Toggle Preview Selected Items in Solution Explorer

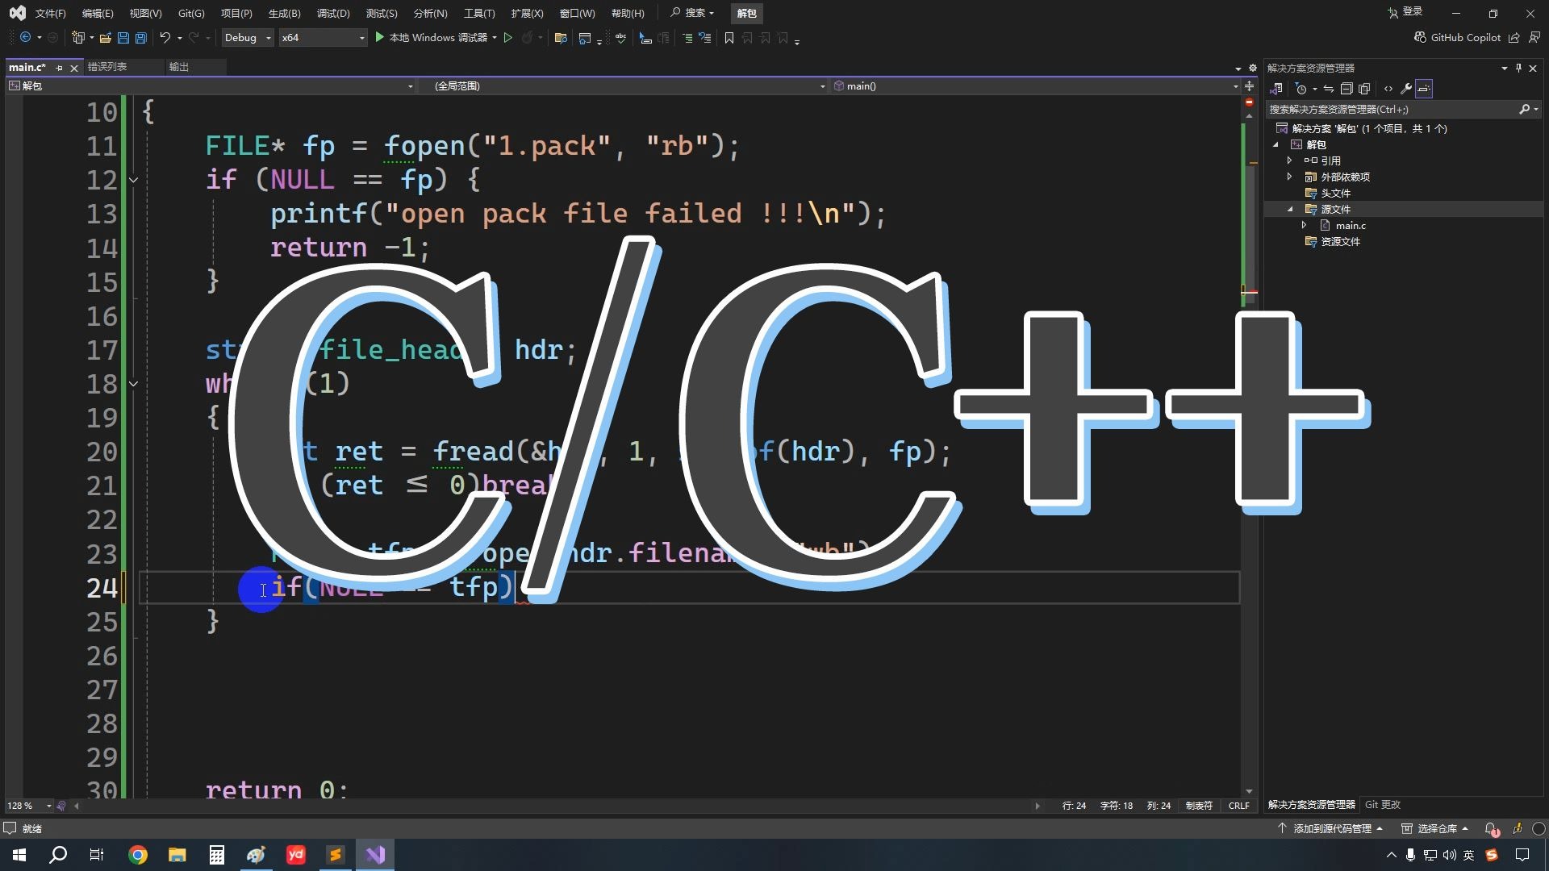[x=1424, y=89]
